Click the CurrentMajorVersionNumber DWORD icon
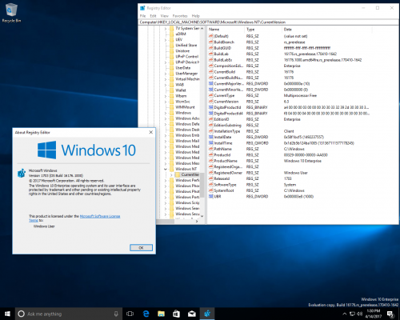 [211, 84]
